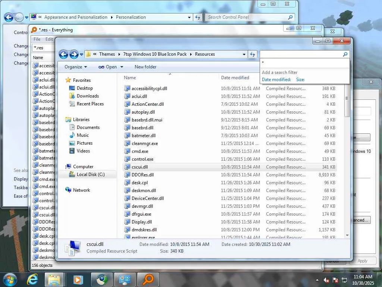
Task: Click the 7tsp Windows 10 Blue Icon Pack breadcrumb
Action: (x=155, y=54)
